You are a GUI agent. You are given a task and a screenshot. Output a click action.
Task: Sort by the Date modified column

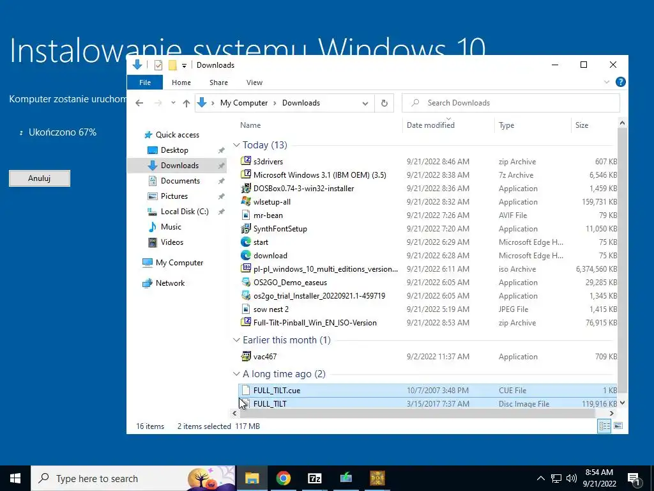click(430, 125)
